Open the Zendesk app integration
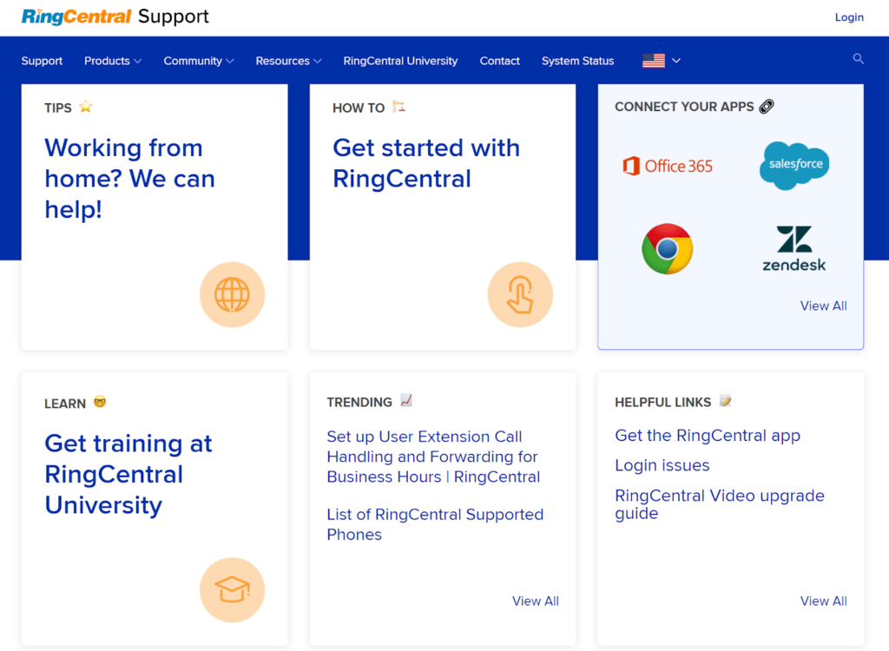889x651 pixels. [794, 248]
